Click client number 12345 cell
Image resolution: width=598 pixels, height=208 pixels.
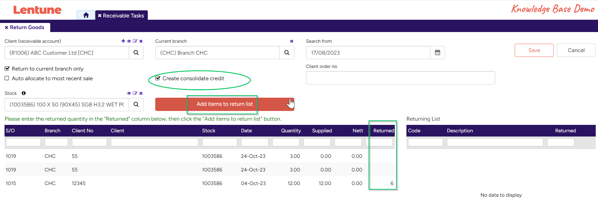coord(79,183)
